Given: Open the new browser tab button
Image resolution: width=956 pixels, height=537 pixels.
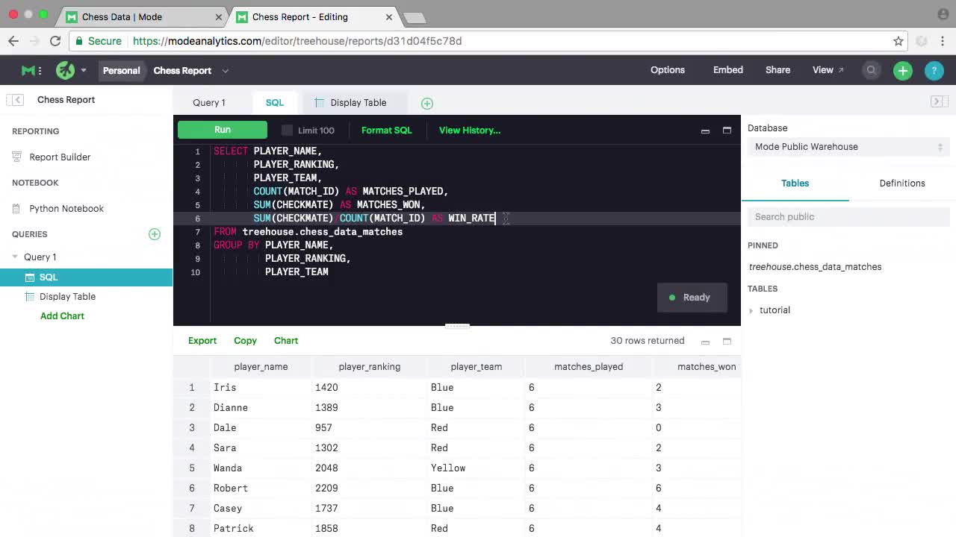Looking at the screenshot, I should coord(414,18).
